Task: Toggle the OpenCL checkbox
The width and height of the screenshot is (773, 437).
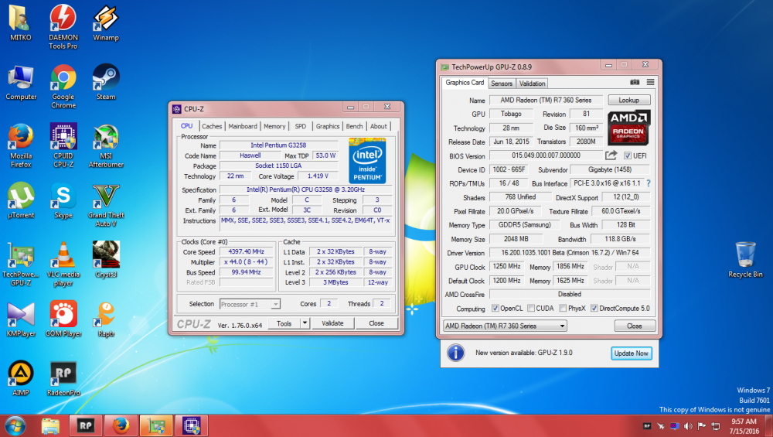Action: pyautogui.click(x=495, y=309)
